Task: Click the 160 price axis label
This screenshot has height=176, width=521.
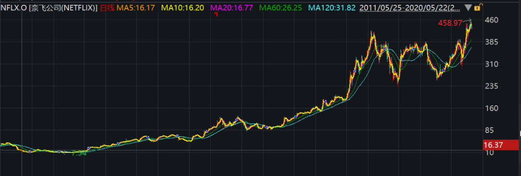Action: pyautogui.click(x=492, y=108)
